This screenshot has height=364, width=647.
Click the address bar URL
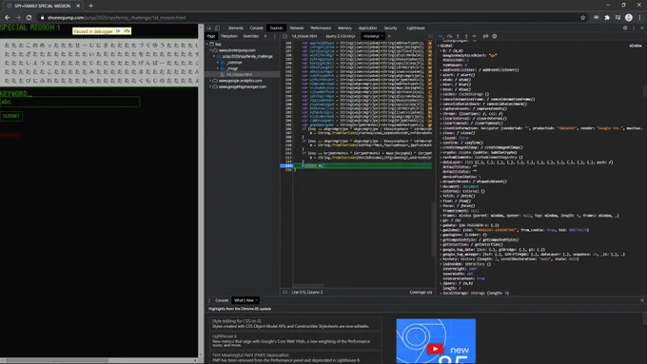point(116,18)
